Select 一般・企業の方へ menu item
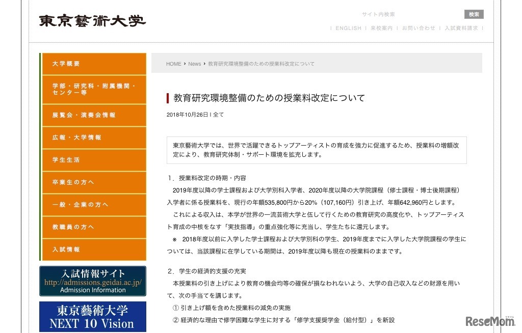Viewport: 522px width, 333px height. (94, 205)
